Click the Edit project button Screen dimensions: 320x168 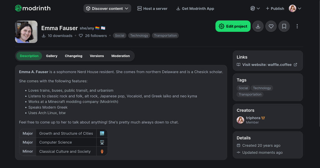click(x=233, y=26)
